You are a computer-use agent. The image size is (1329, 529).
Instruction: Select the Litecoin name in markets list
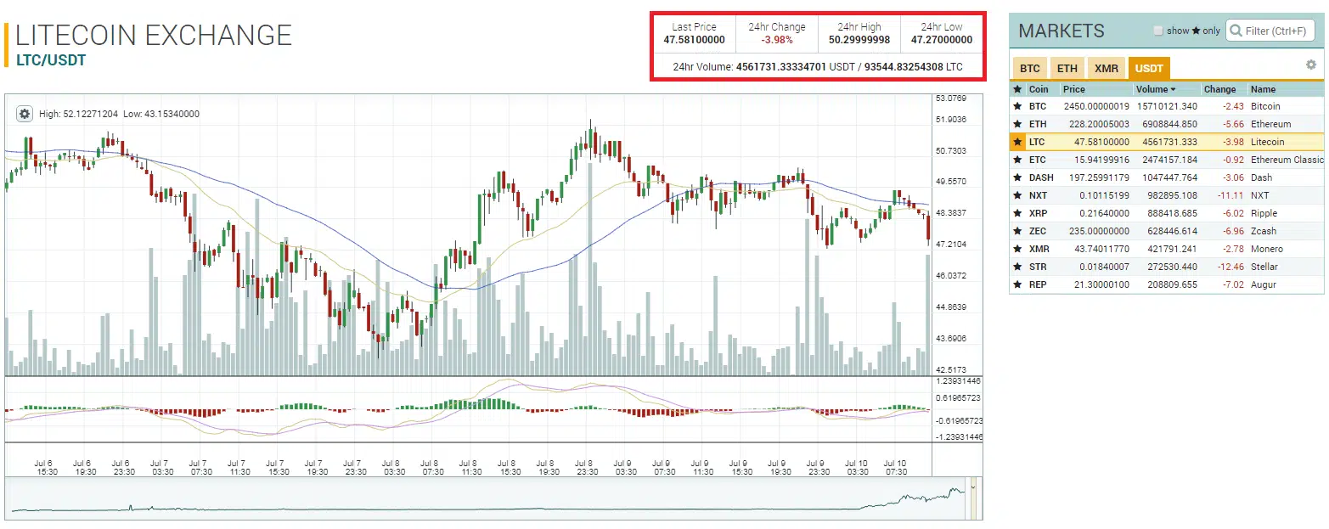click(1267, 142)
